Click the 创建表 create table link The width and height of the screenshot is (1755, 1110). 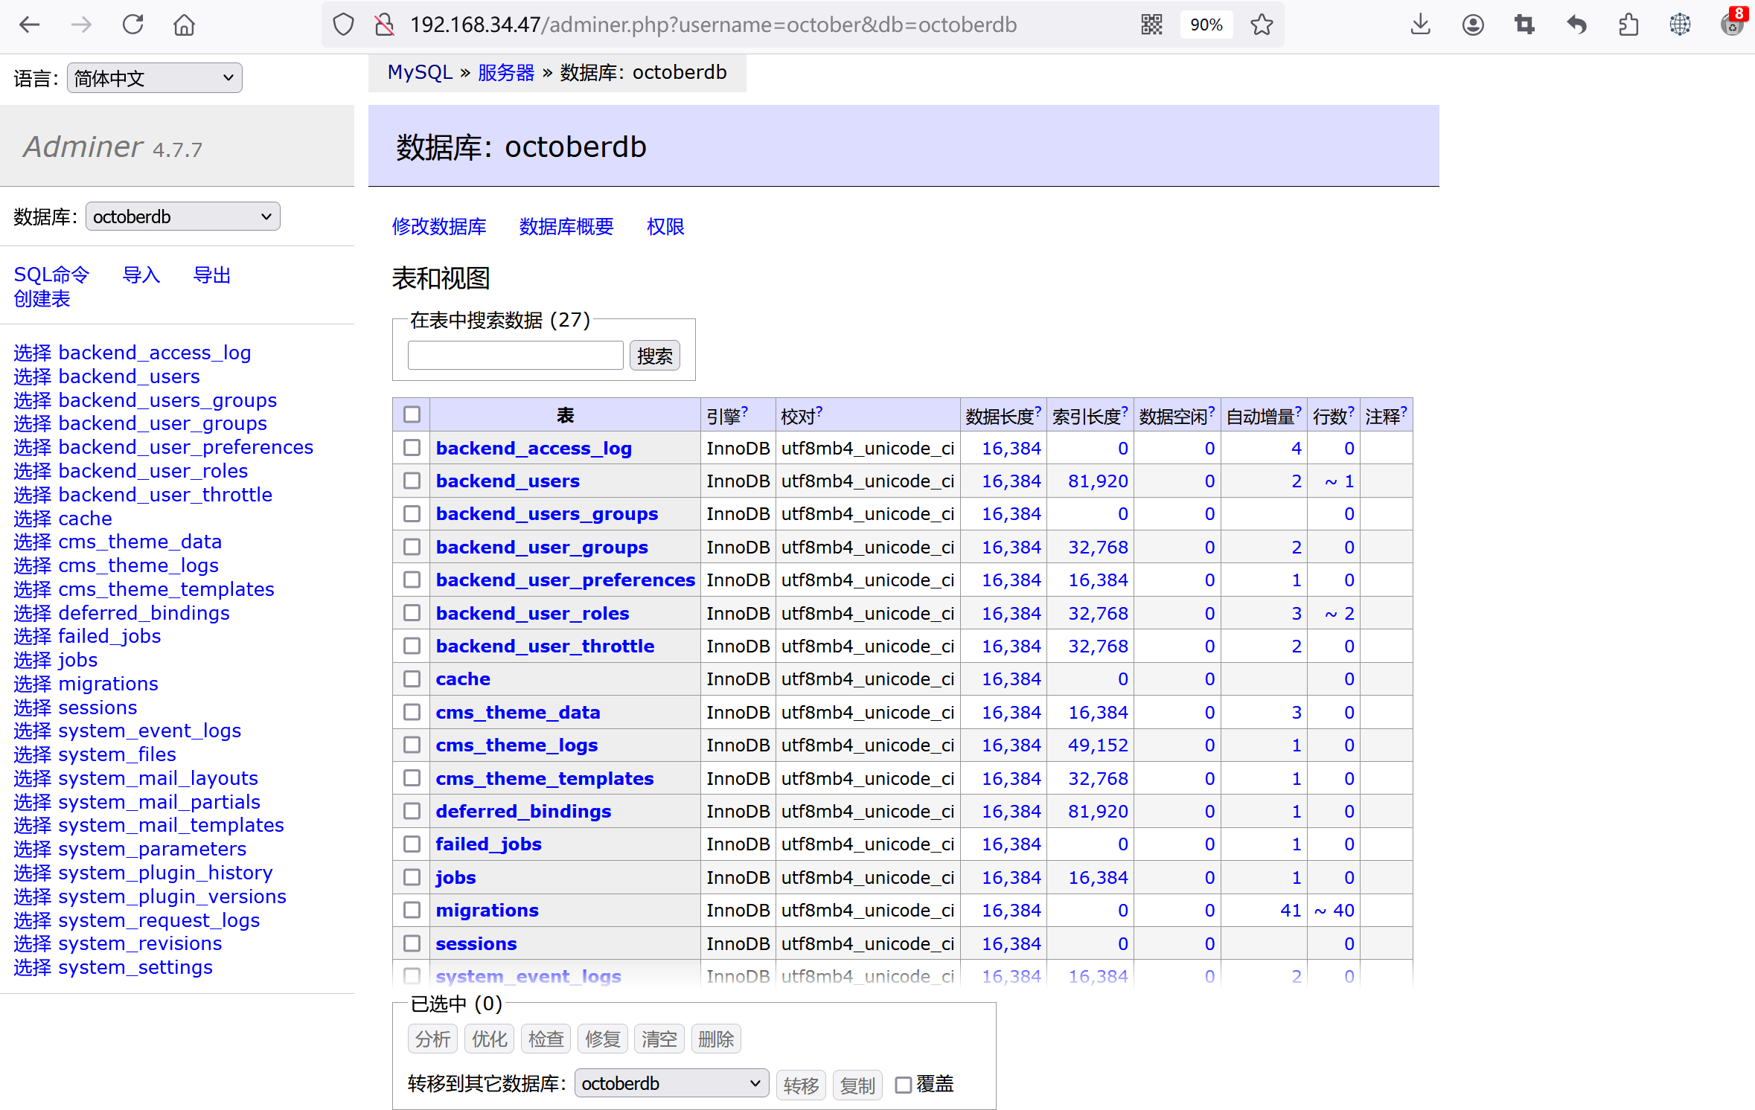click(x=42, y=298)
